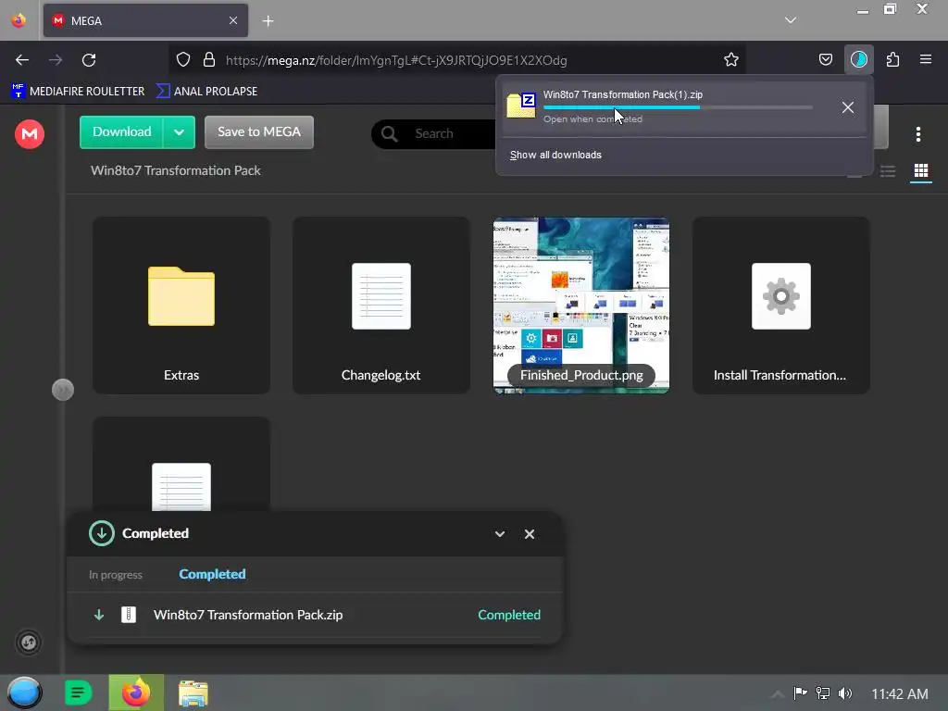Viewport: 948px width, 711px height.
Task: Open the list all tabs dropdown
Action: [791, 20]
